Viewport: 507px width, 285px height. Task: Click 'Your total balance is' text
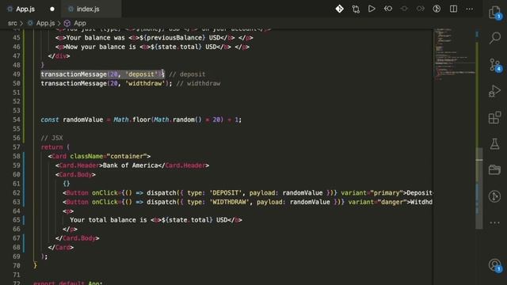coord(109,220)
